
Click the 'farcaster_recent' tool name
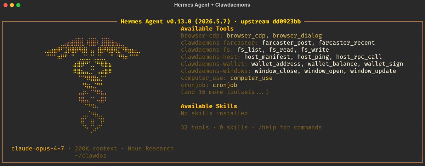347,43
